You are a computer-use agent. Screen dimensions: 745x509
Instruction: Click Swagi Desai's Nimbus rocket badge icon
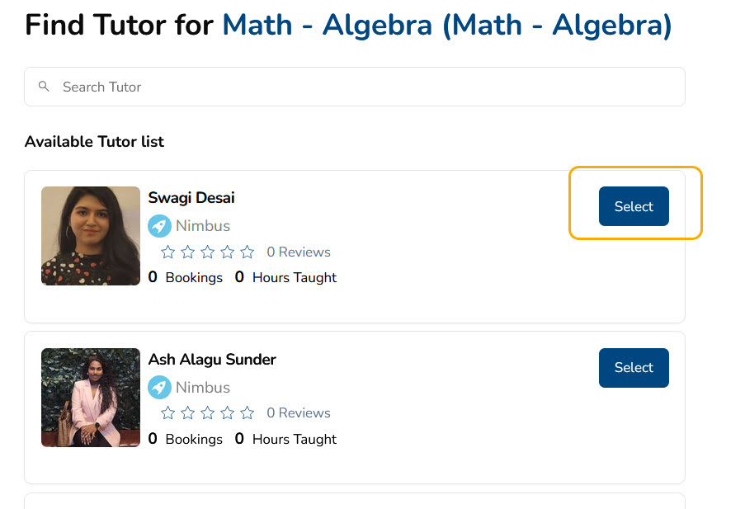[x=159, y=226]
